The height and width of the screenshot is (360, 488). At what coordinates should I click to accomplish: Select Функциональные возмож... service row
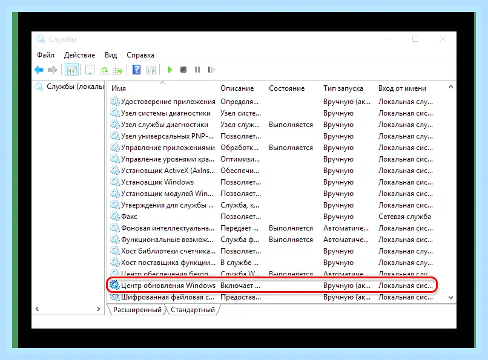tap(271, 240)
